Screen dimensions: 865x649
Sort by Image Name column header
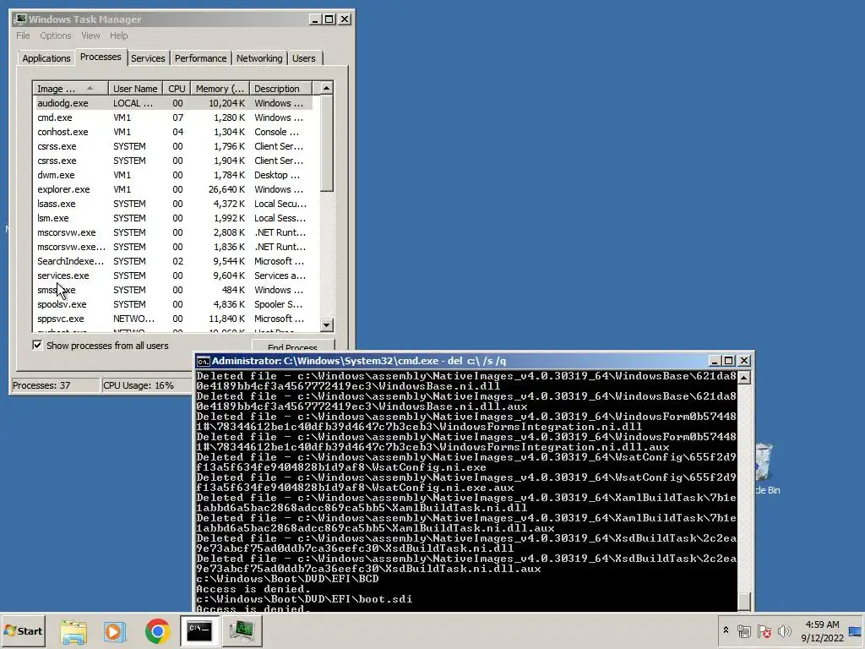(70, 88)
